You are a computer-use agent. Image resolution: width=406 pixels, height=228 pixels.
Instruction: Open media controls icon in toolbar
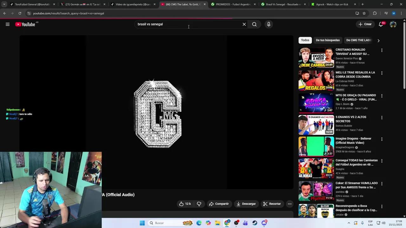click(386, 13)
